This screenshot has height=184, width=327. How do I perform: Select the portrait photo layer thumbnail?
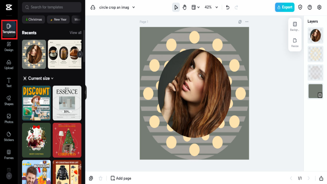point(316,36)
